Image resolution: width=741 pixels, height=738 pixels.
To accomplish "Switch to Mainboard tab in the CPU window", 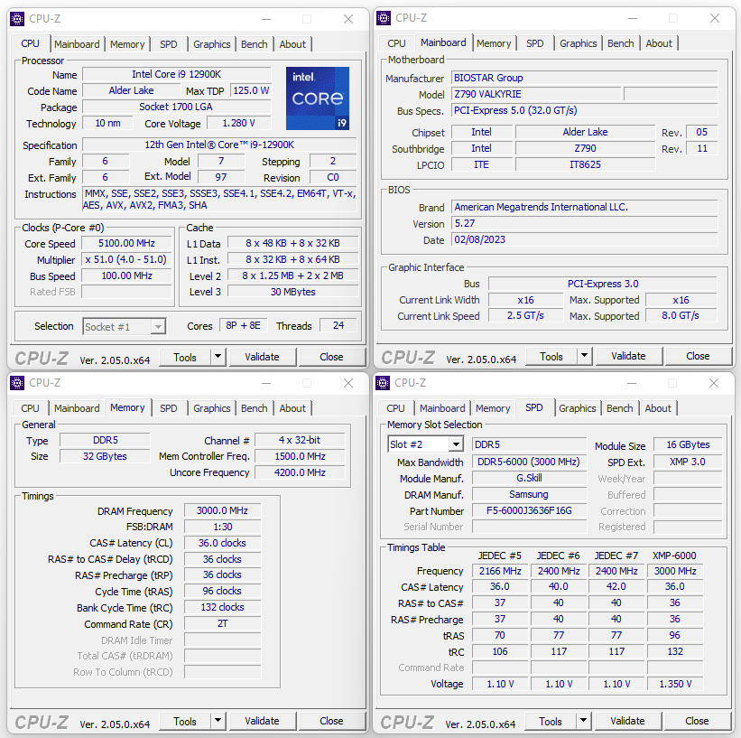I will point(77,44).
